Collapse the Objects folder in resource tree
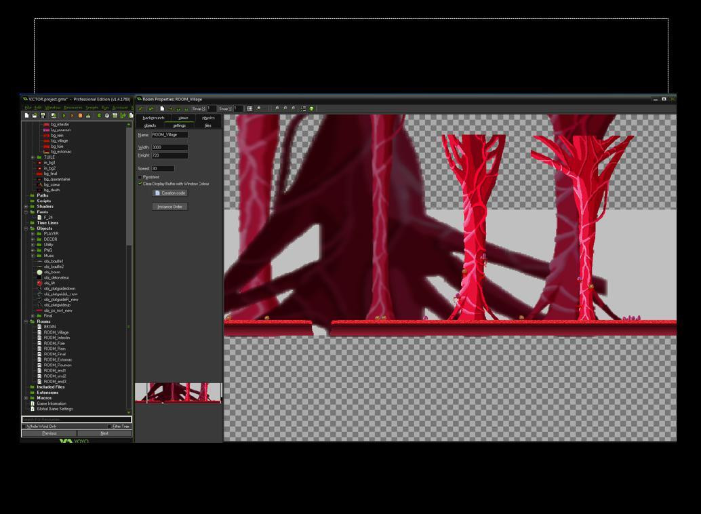 [x=26, y=229]
